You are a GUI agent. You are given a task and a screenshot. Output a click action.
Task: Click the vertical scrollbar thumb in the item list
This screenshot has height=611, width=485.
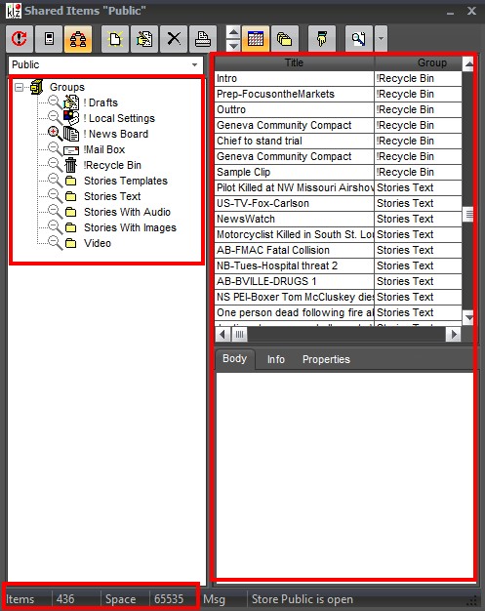coord(469,215)
